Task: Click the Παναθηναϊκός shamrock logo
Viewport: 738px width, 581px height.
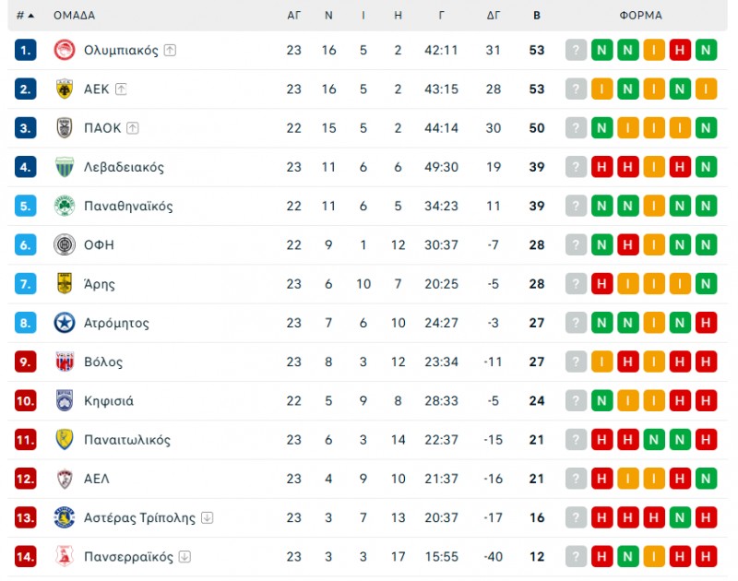Action: point(65,207)
